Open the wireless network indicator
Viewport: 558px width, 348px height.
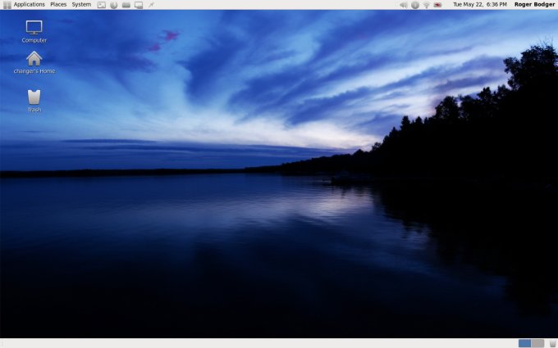[426, 5]
